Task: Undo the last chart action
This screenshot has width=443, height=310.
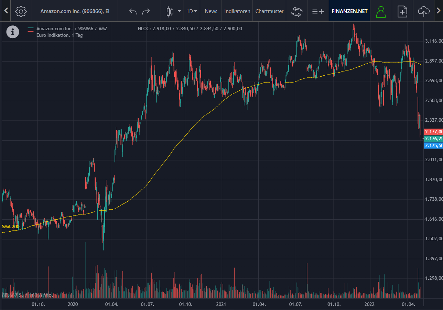Action: click(133, 11)
